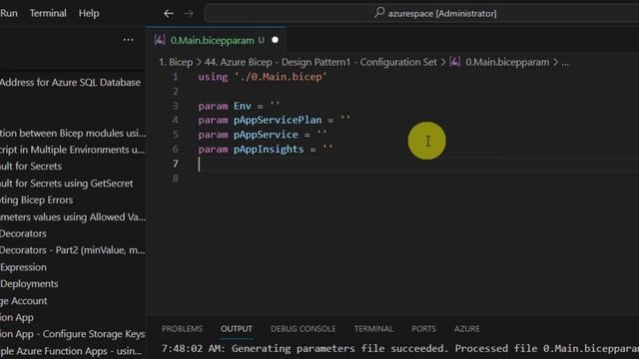
Task: Open the 'ion App' sidebar item
Action: 17,317
